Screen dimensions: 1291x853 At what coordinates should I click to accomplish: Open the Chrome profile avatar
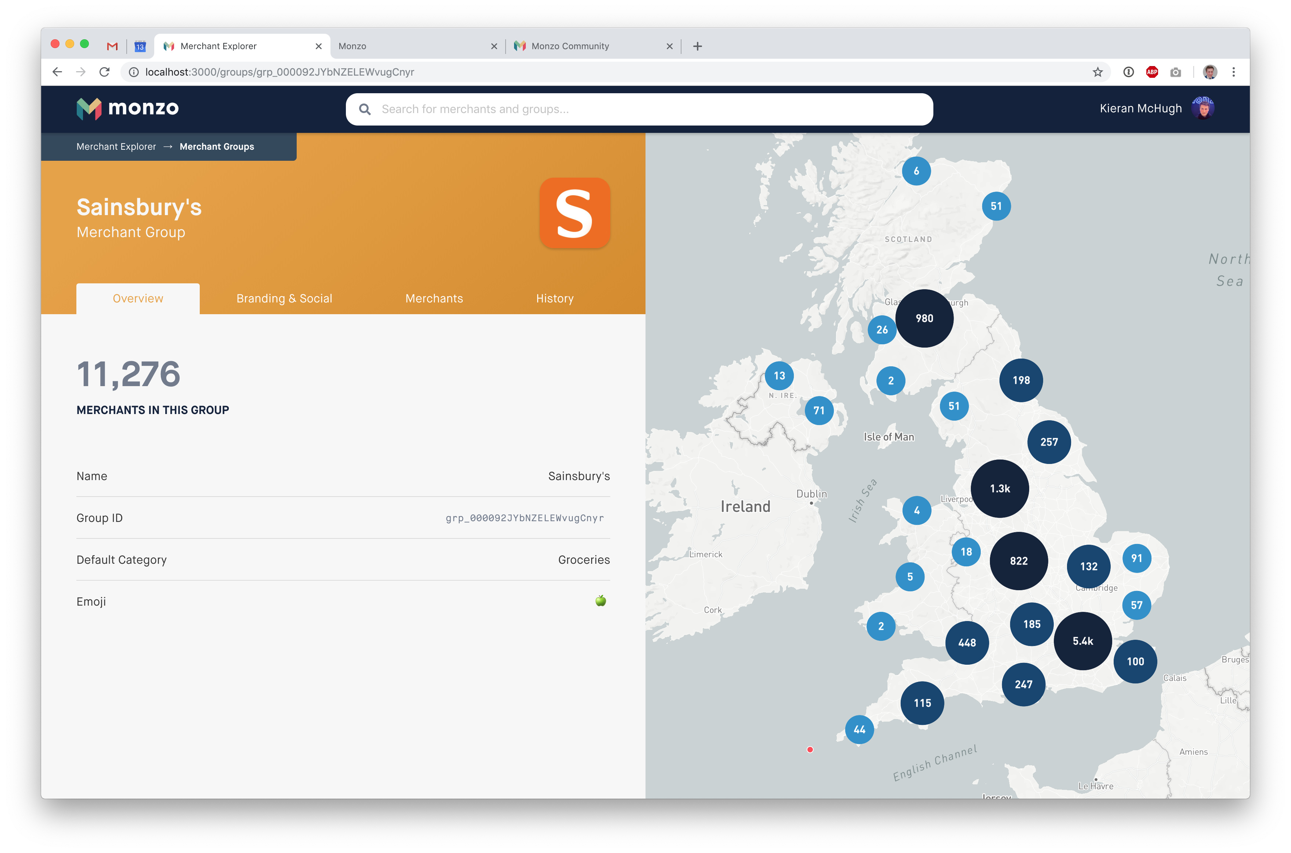(x=1209, y=72)
